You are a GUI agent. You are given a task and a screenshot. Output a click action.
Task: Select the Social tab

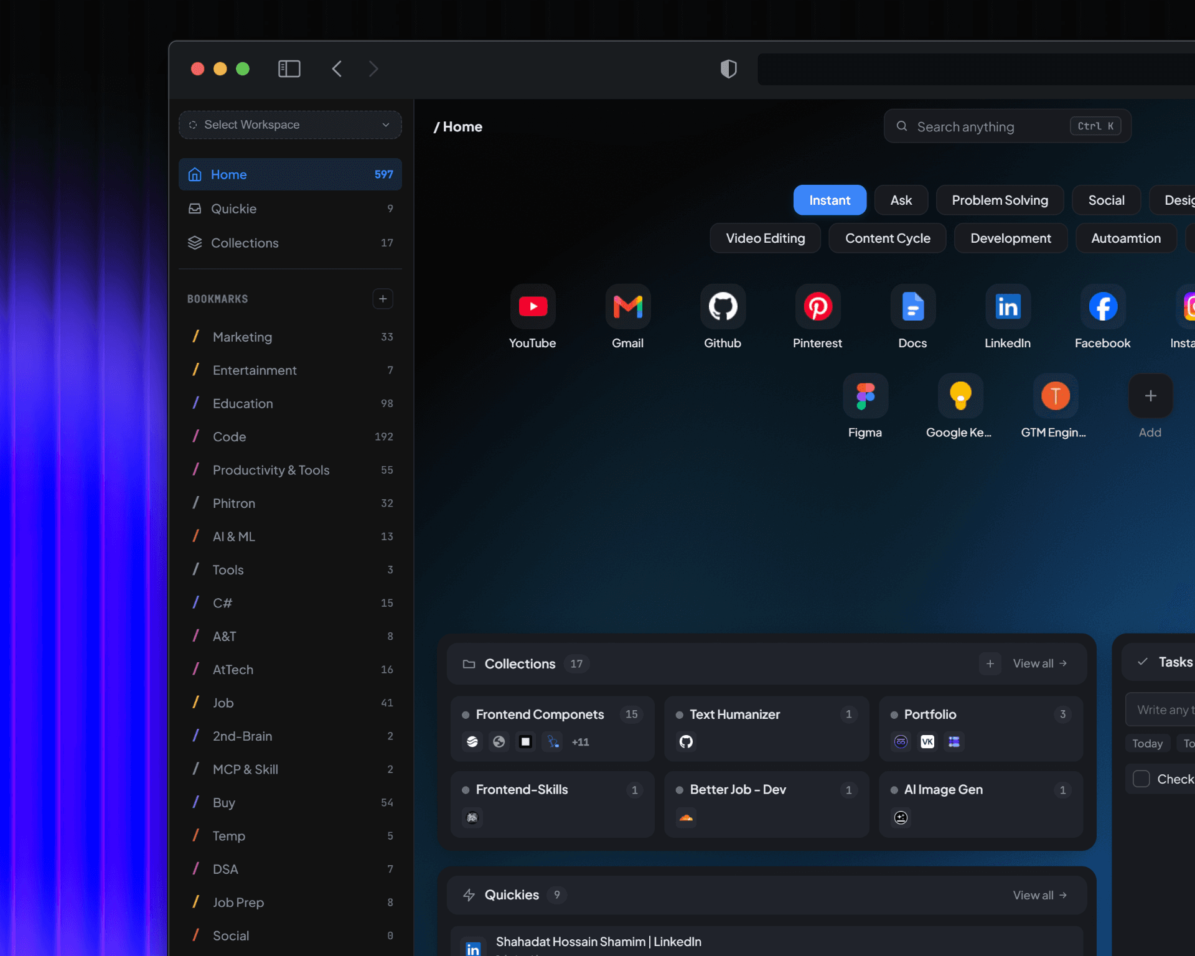[1106, 200]
